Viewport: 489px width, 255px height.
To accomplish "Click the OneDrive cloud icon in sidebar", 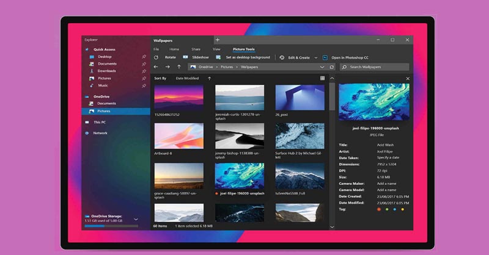I will click(x=87, y=97).
